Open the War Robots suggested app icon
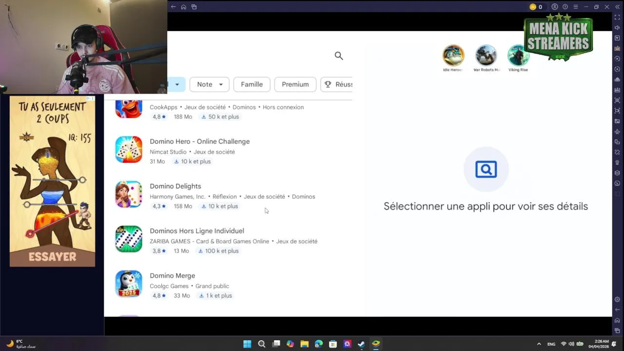This screenshot has height=351, width=624. [x=486, y=56]
